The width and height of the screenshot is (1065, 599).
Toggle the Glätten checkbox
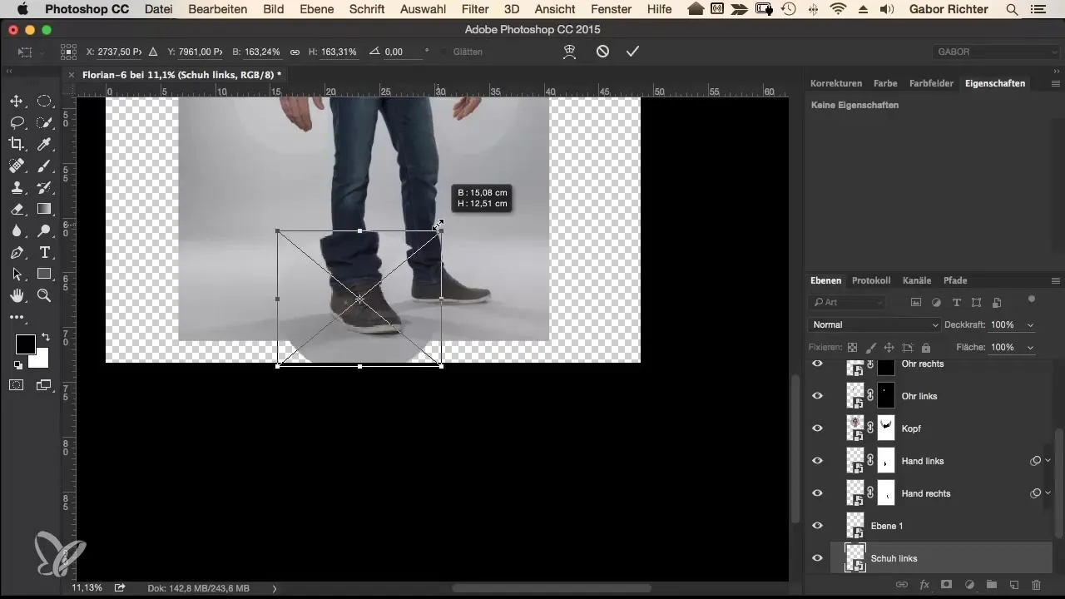[x=444, y=52]
